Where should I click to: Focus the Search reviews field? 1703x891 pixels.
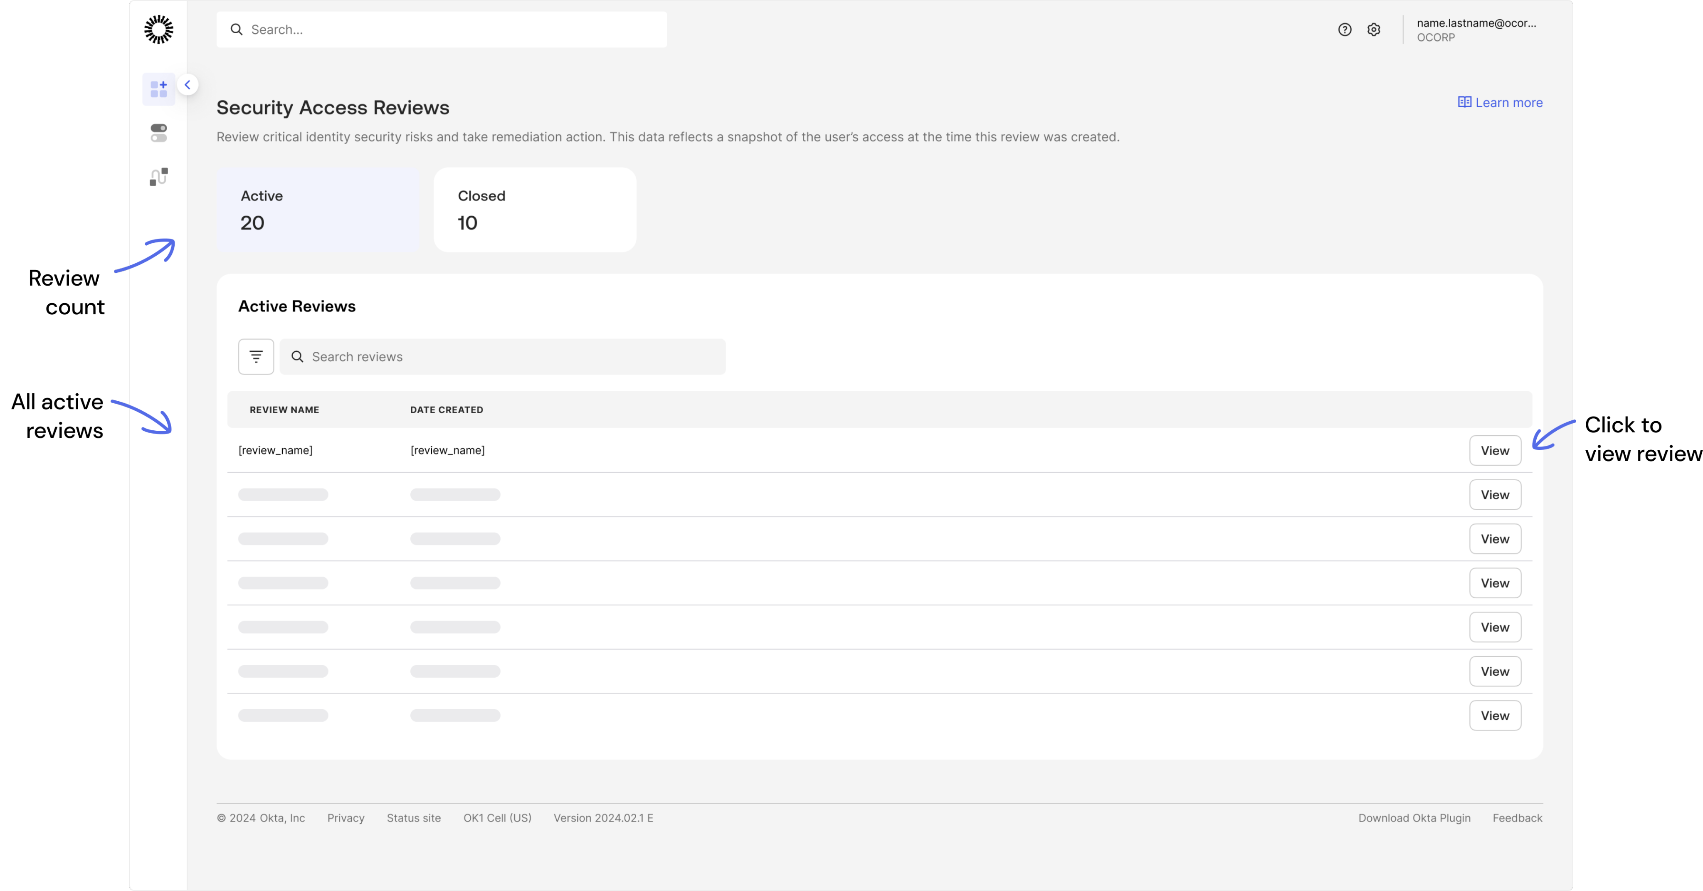coord(502,357)
